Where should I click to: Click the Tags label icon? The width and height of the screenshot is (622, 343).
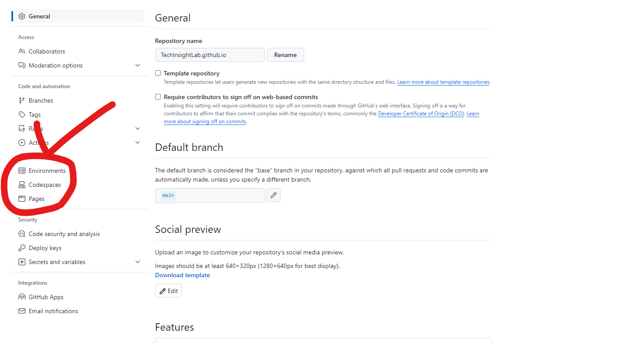point(22,114)
